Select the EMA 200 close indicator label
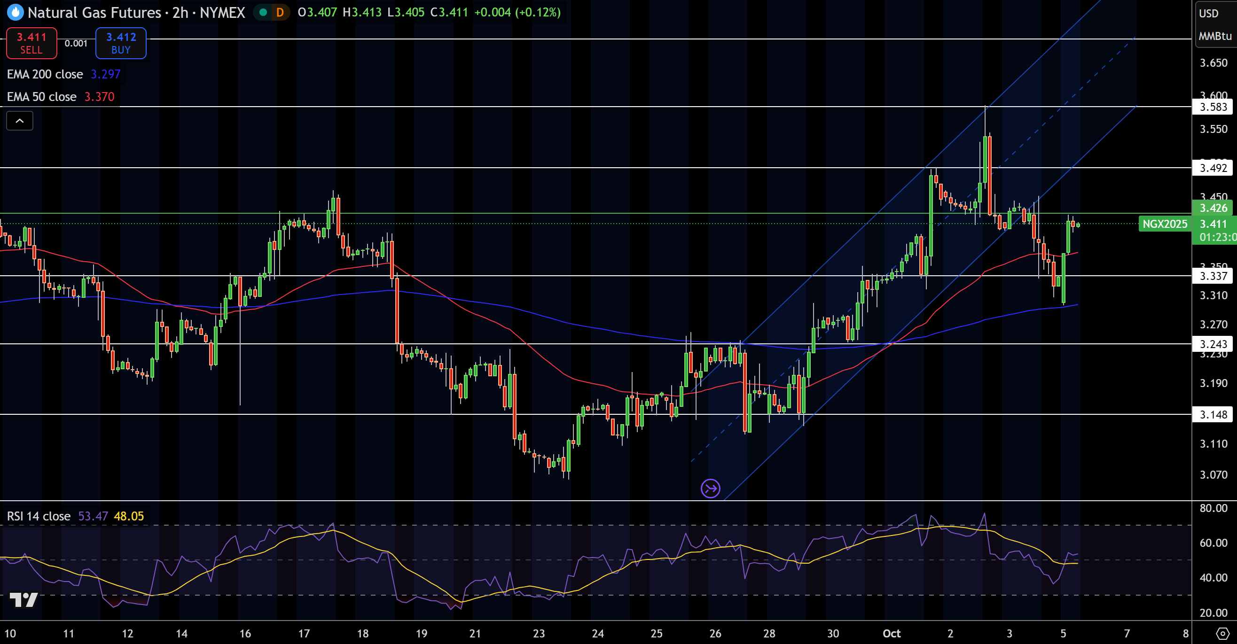This screenshot has height=644, width=1237. [x=45, y=74]
